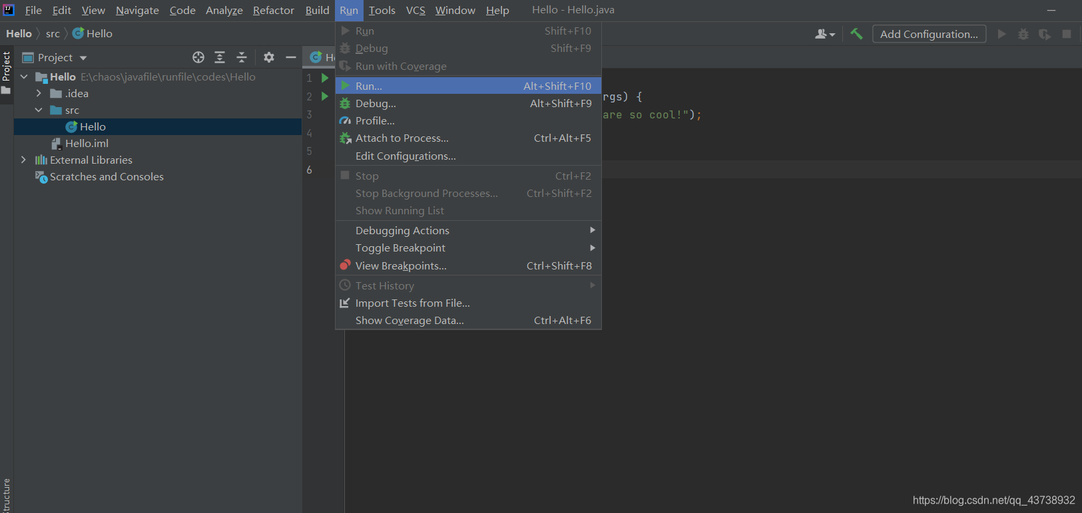Click the Project vertical side tab
1082x513 pixels.
tap(6, 73)
